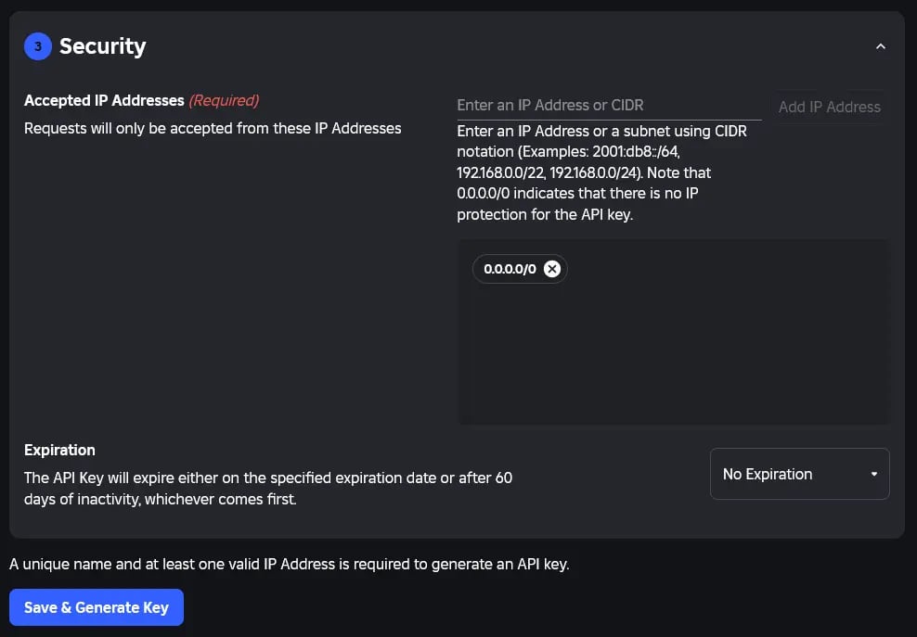Click Save & Generate Key

click(97, 607)
